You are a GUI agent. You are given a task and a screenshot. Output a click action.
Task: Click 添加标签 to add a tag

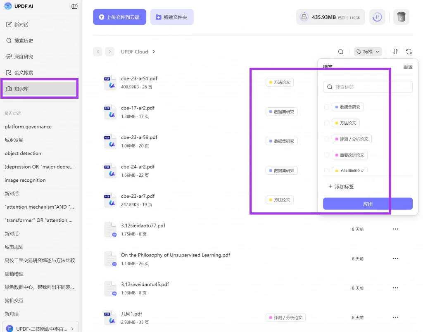tap(341, 187)
